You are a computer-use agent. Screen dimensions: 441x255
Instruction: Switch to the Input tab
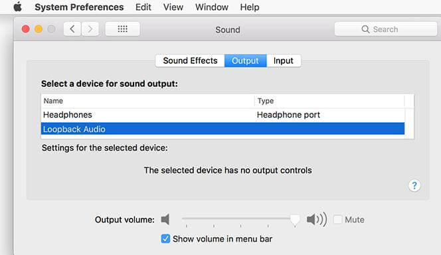click(x=284, y=60)
